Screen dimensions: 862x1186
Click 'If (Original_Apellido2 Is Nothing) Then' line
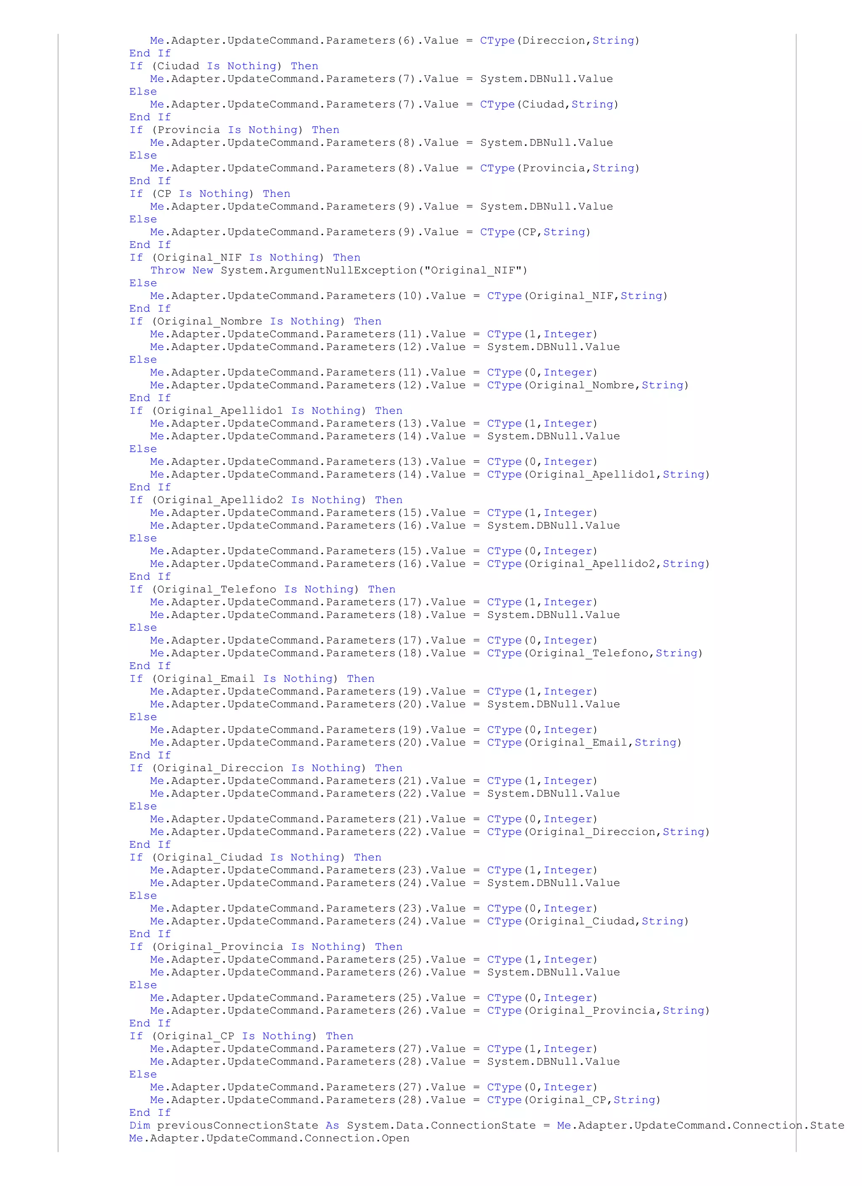click(x=266, y=500)
